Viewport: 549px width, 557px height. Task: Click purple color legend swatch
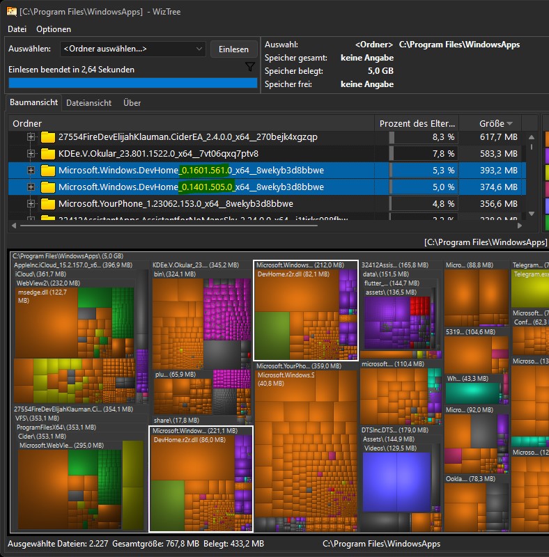tap(547, 156)
